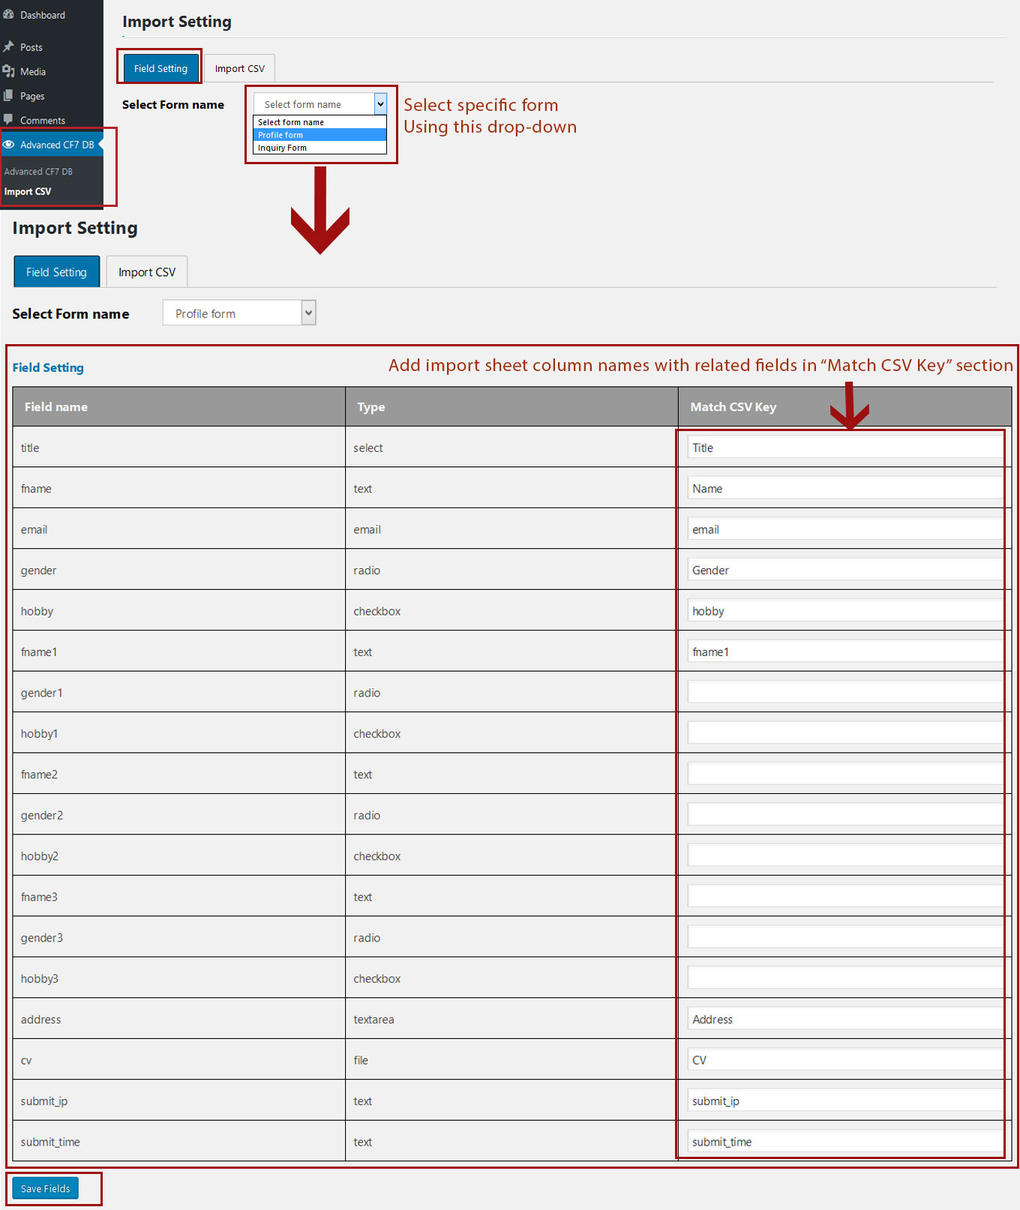Viewport: 1020px width, 1210px height.
Task: Click CSV key field for fname1 row
Action: [845, 651]
